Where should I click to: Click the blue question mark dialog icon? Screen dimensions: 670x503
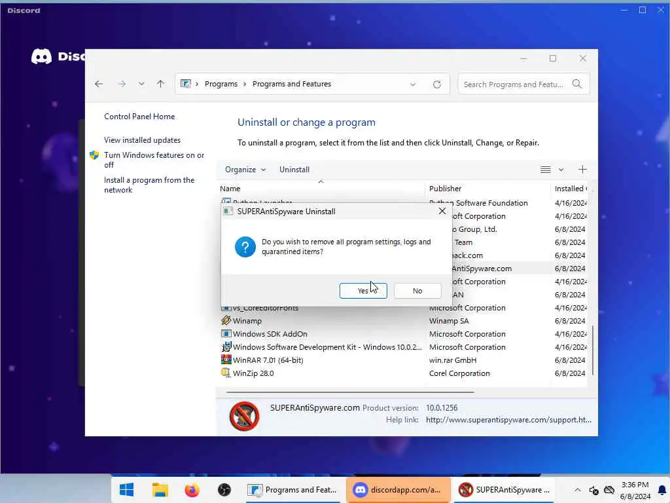(245, 247)
